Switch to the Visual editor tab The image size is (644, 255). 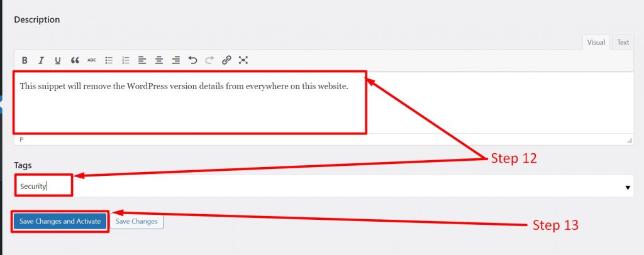596,42
